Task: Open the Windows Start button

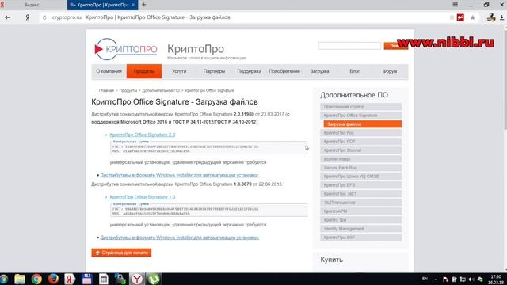Action: tap(4, 279)
